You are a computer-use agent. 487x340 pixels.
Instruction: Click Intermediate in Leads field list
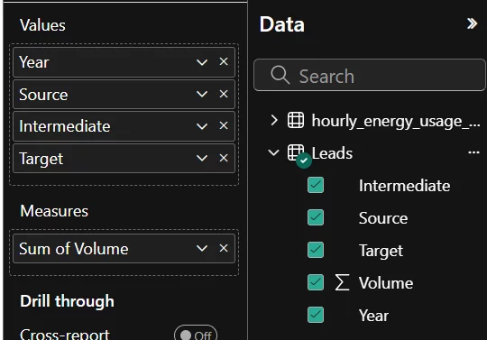click(x=404, y=186)
